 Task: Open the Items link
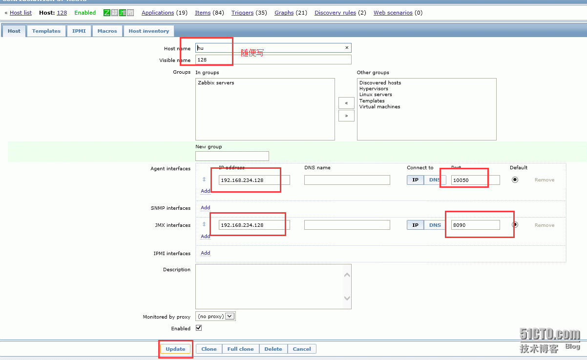tap(203, 13)
